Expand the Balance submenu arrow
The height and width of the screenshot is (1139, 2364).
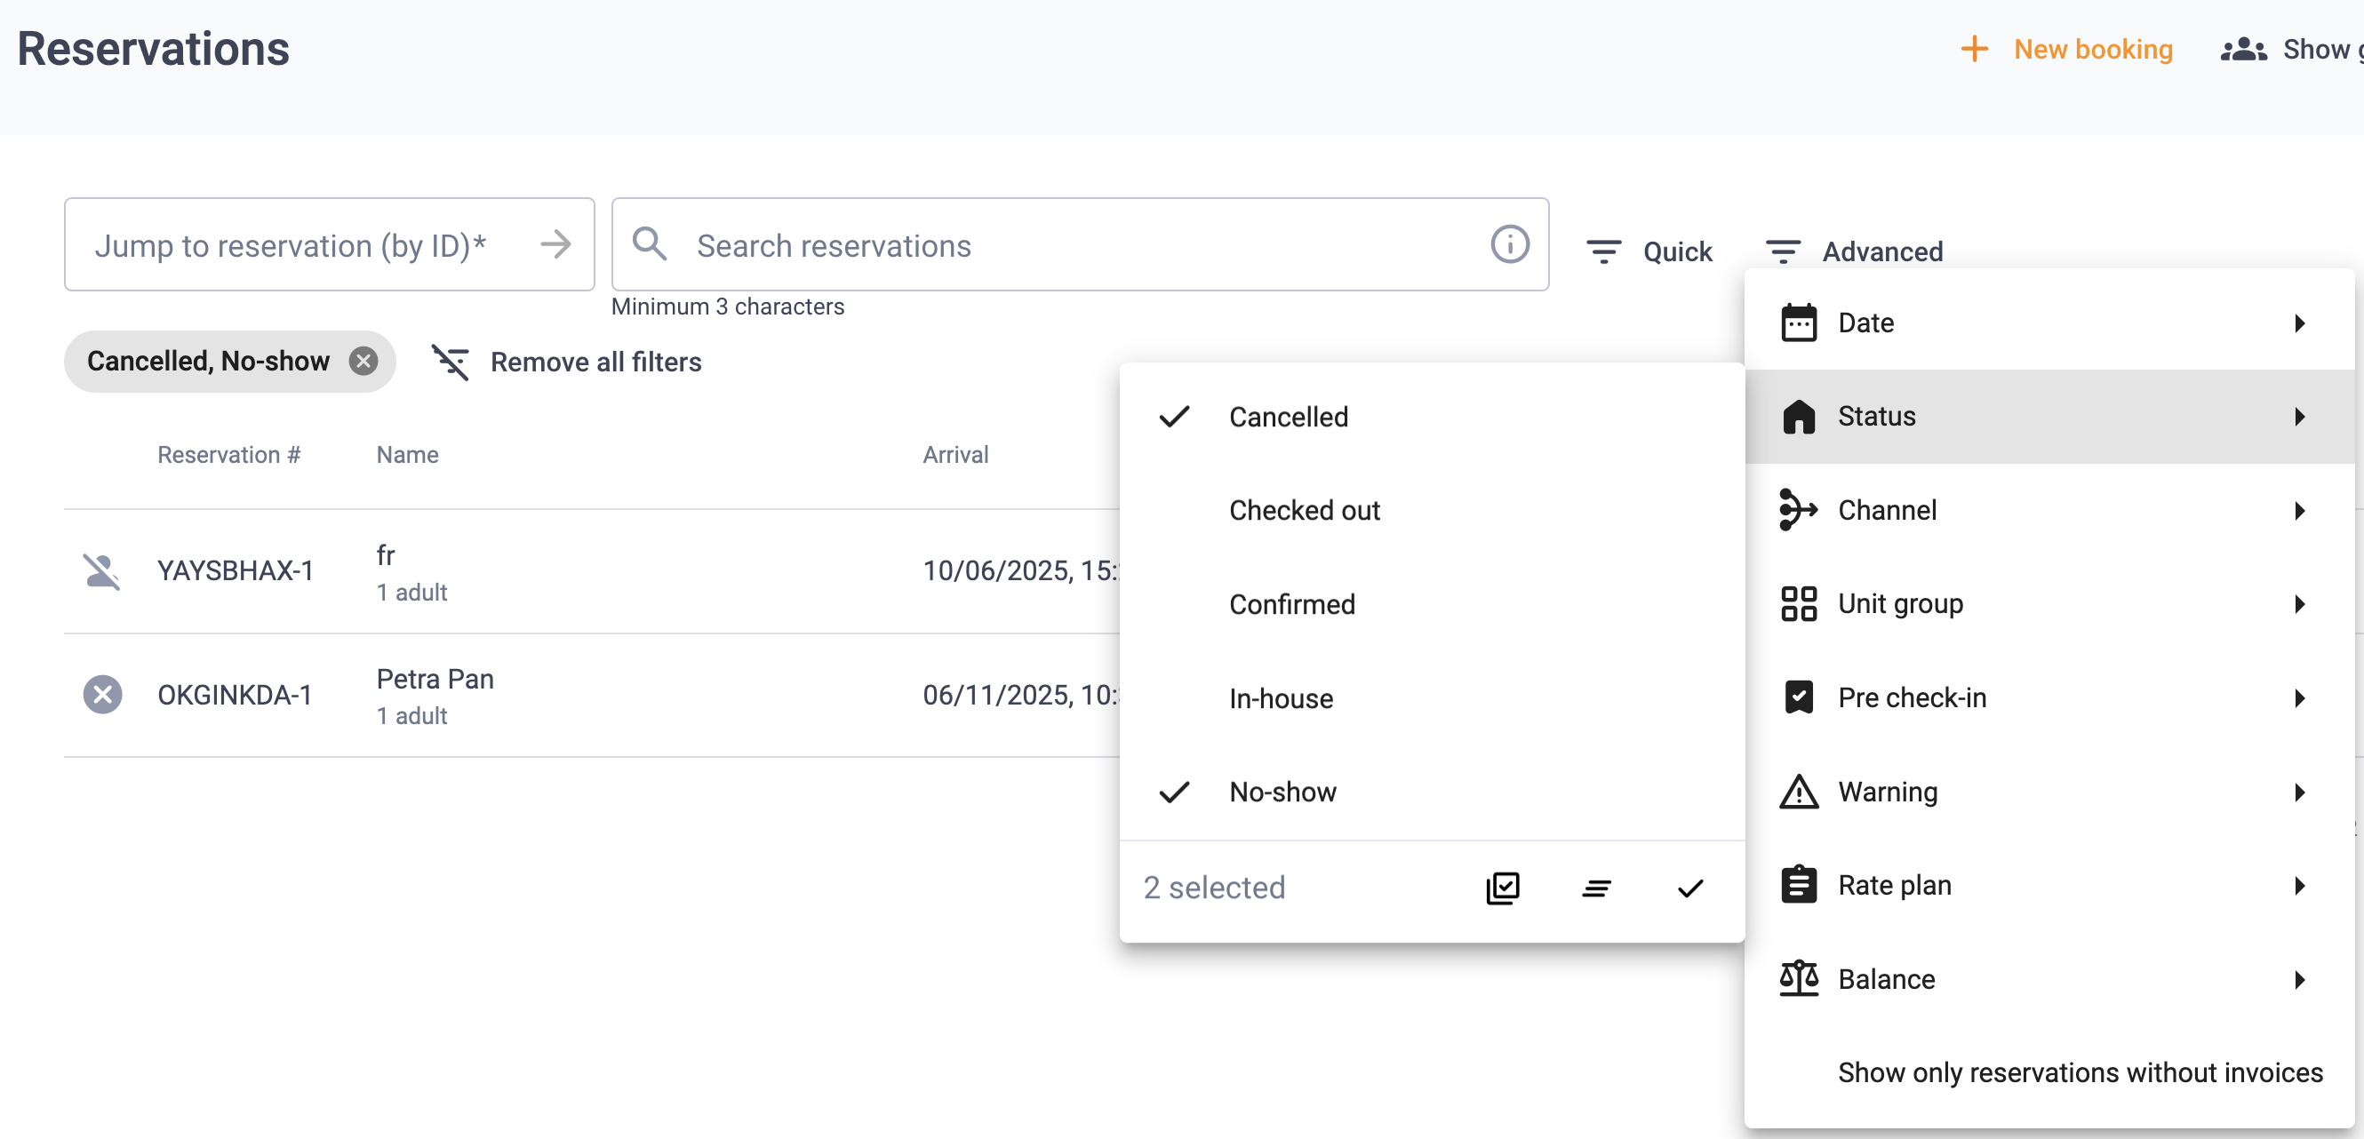coord(2299,978)
